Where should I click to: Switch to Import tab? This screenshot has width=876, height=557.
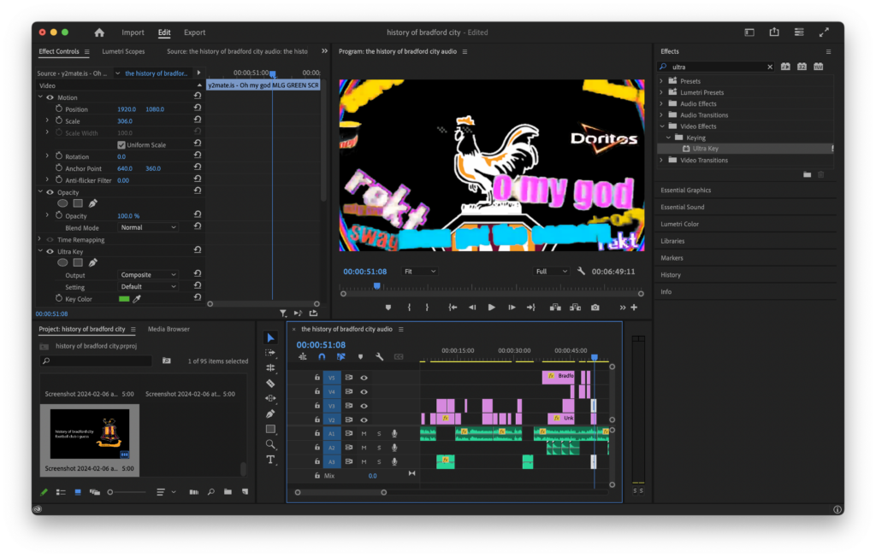pyautogui.click(x=133, y=32)
